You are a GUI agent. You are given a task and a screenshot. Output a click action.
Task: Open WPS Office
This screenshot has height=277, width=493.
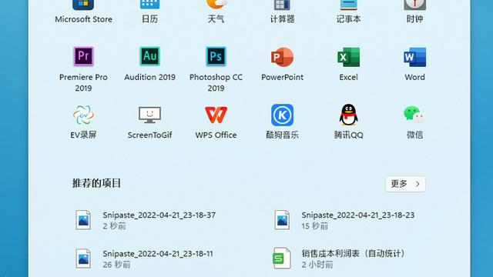click(216, 122)
